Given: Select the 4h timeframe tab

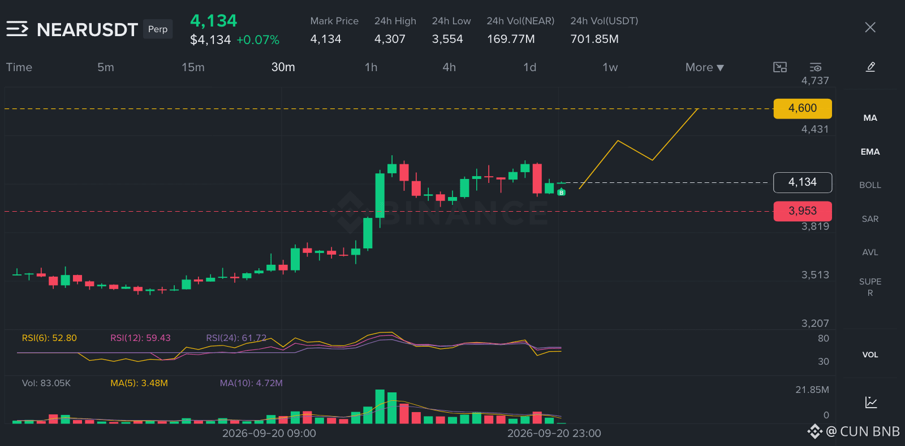Looking at the screenshot, I should coord(449,67).
